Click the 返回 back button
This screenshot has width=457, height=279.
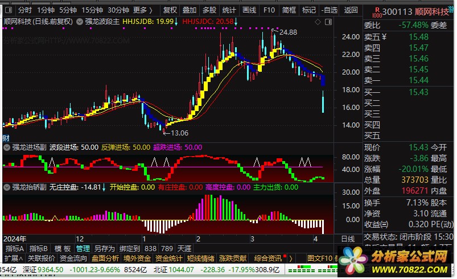point(351,10)
